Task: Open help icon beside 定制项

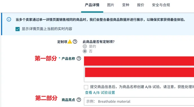Action: point(75,41)
